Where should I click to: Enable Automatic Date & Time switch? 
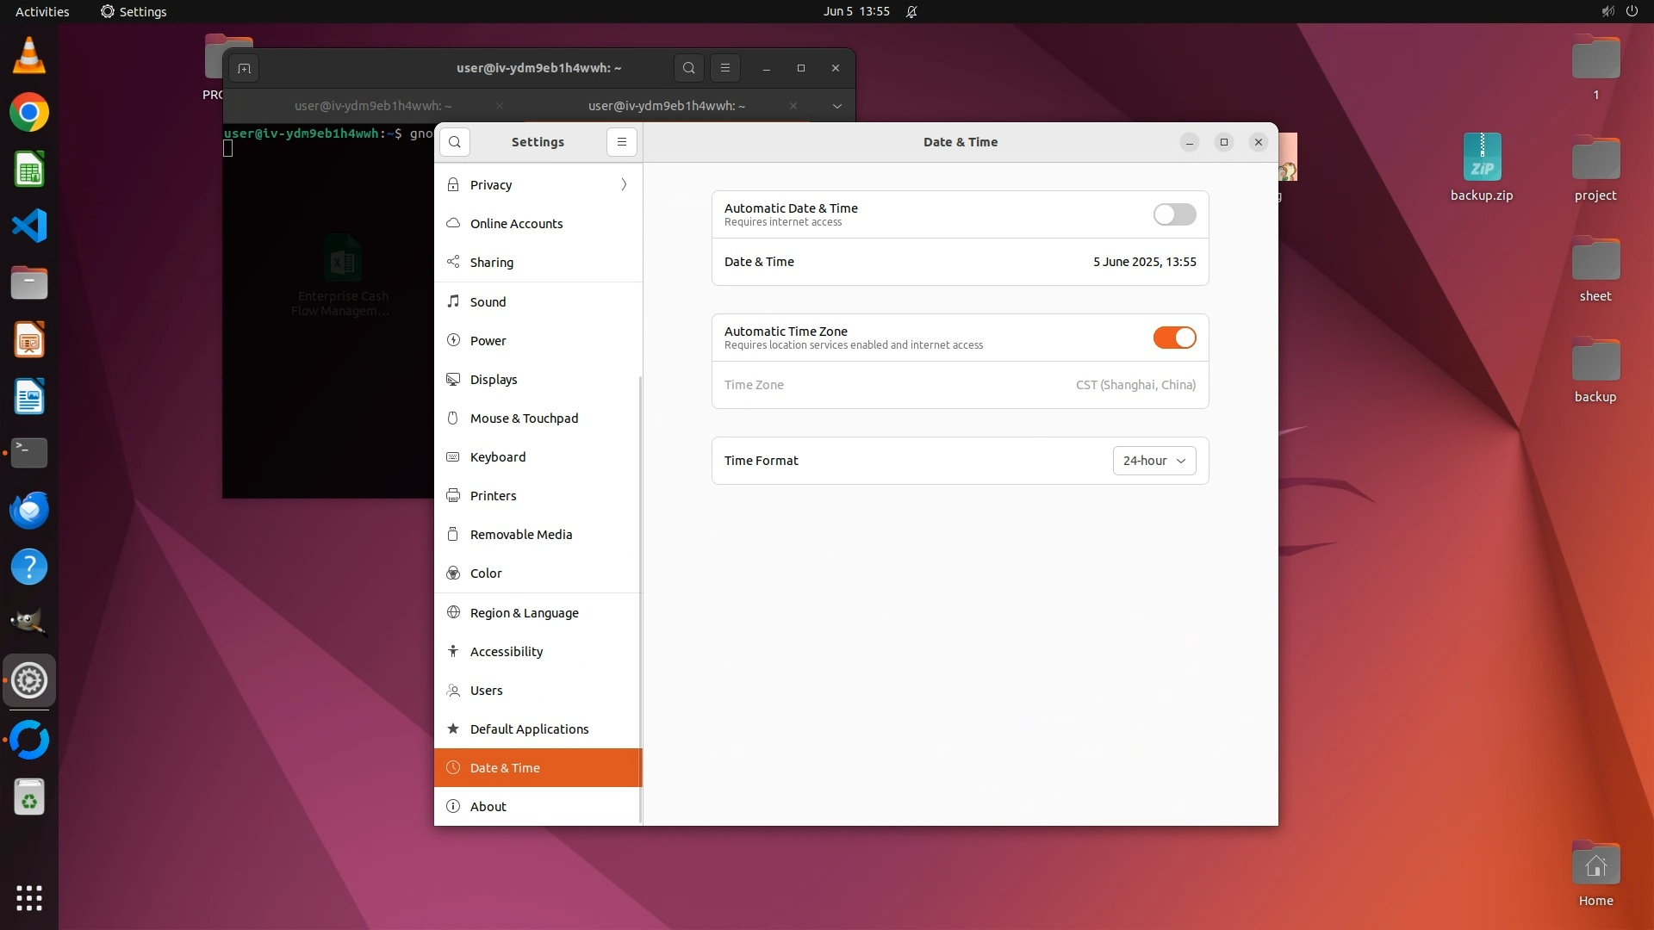[1174, 214]
